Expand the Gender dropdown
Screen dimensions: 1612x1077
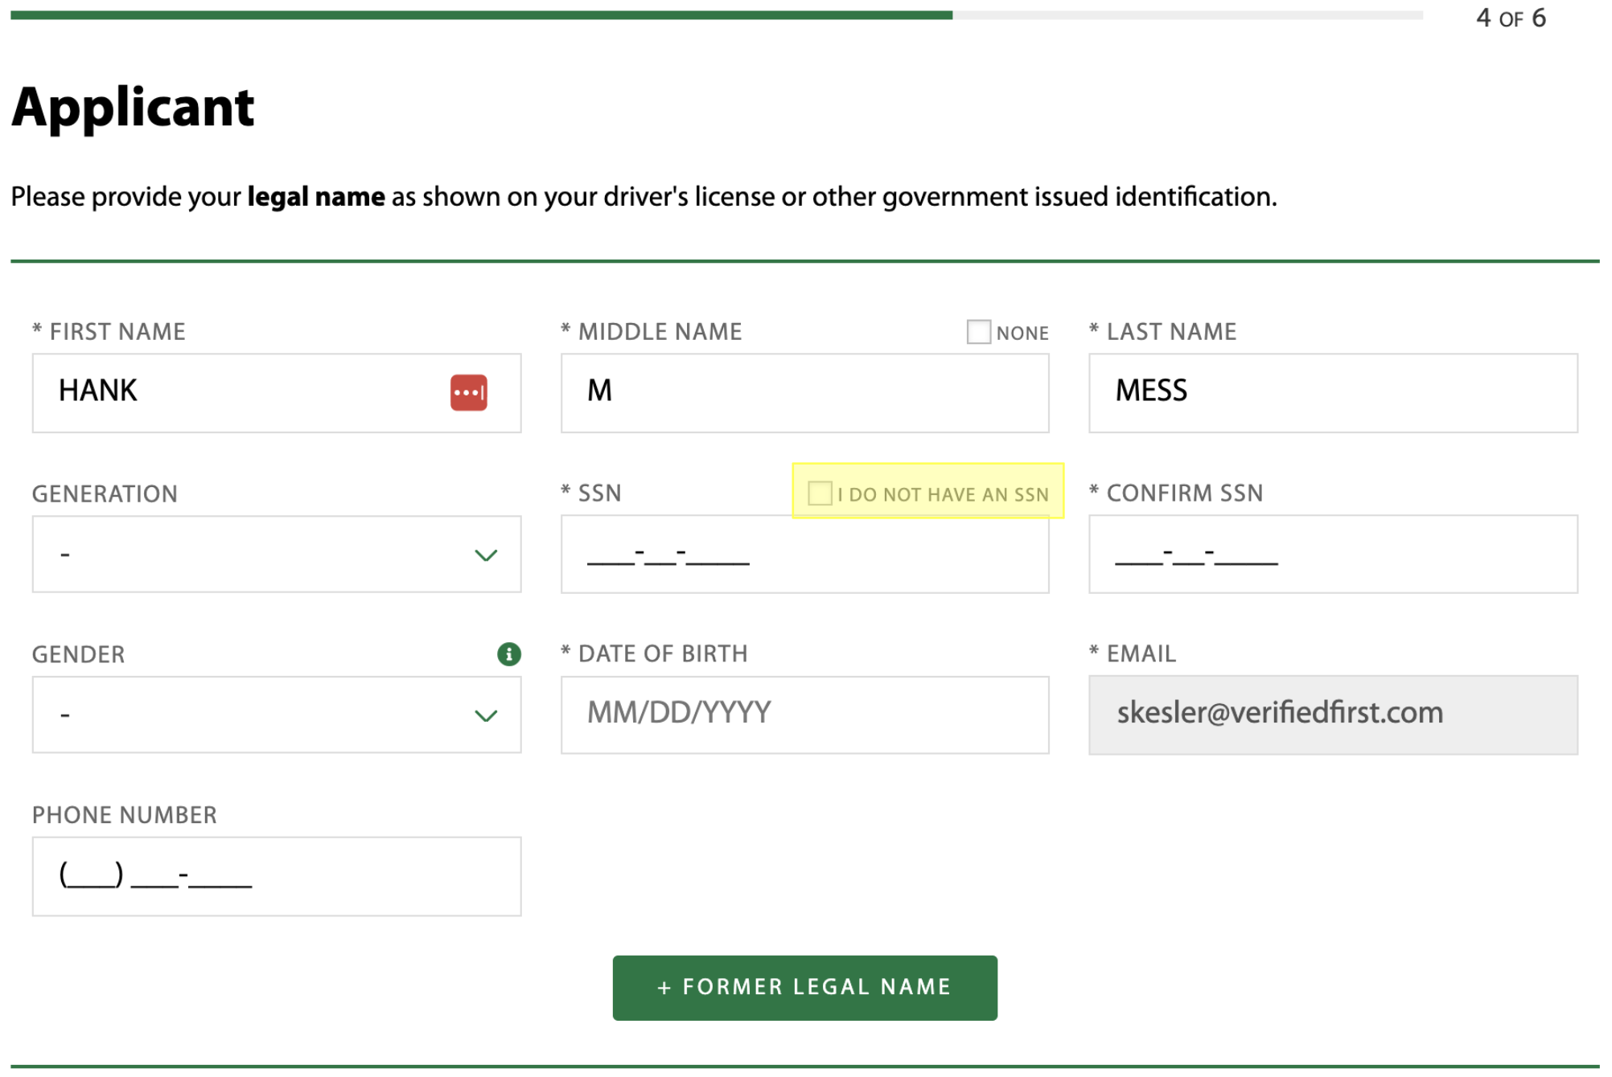(x=277, y=715)
